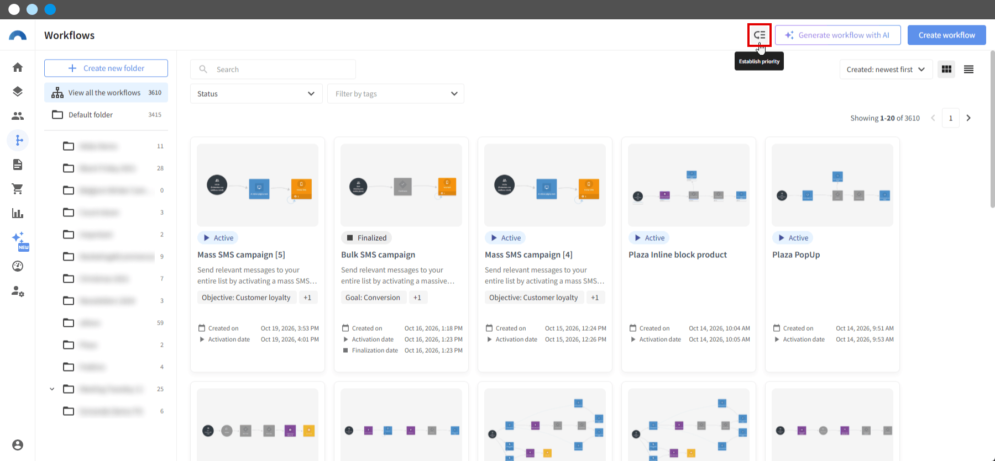Open user settings icon in sidebar

pos(18,291)
